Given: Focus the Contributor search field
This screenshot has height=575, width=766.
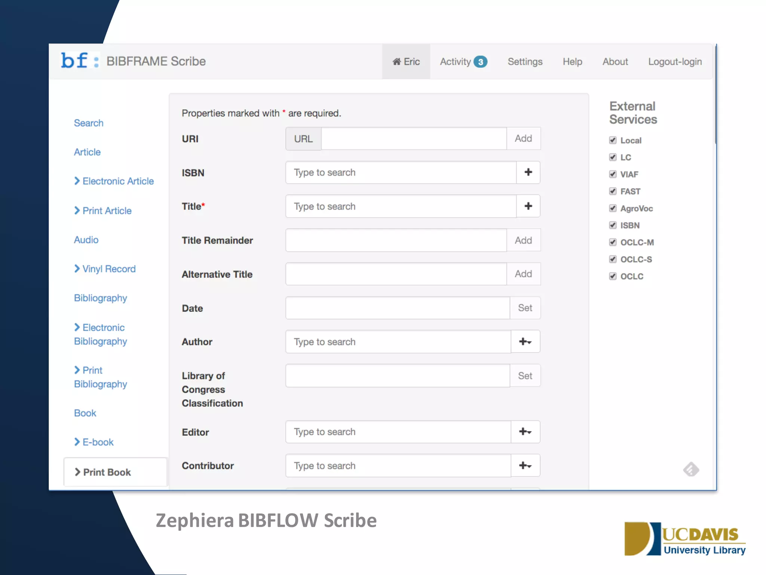Looking at the screenshot, I should [398, 465].
